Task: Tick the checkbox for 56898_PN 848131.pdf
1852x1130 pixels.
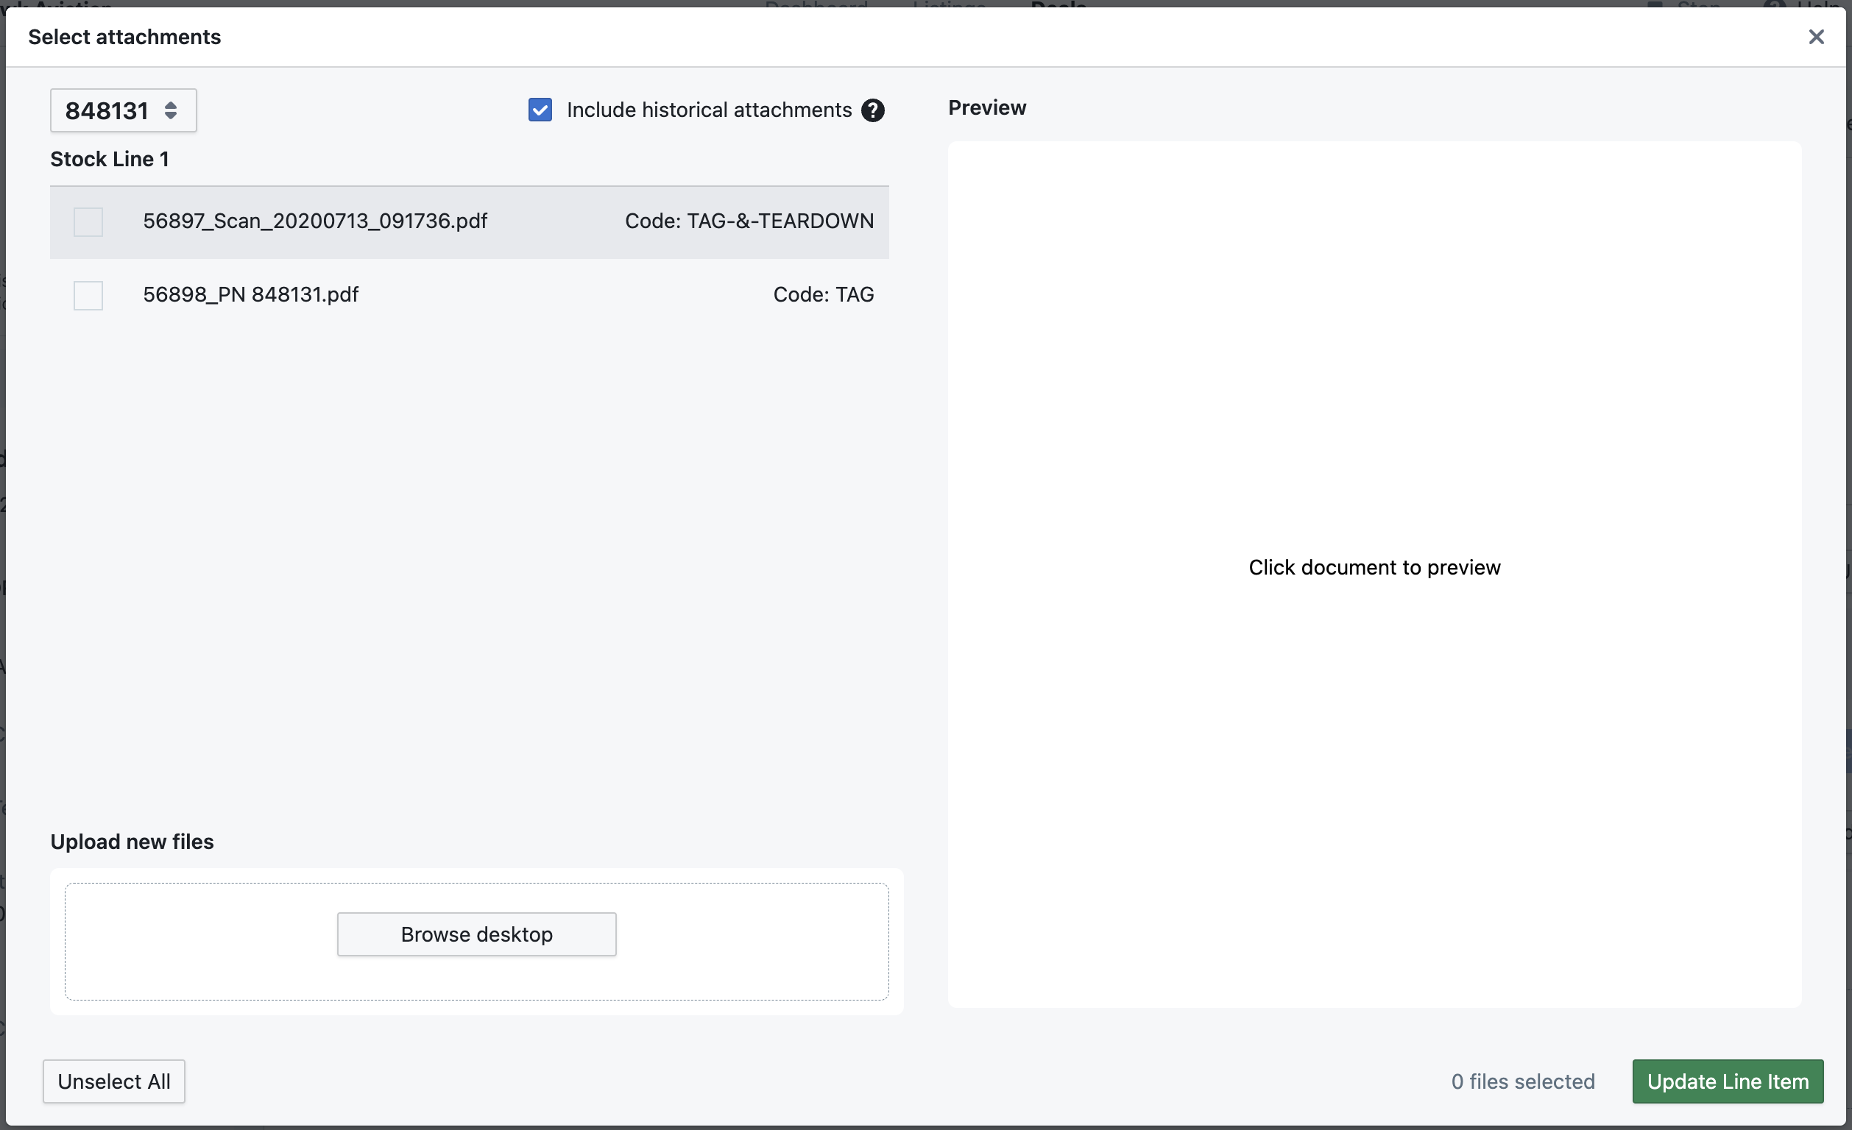Action: pyautogui.click(x=88, y=295)
